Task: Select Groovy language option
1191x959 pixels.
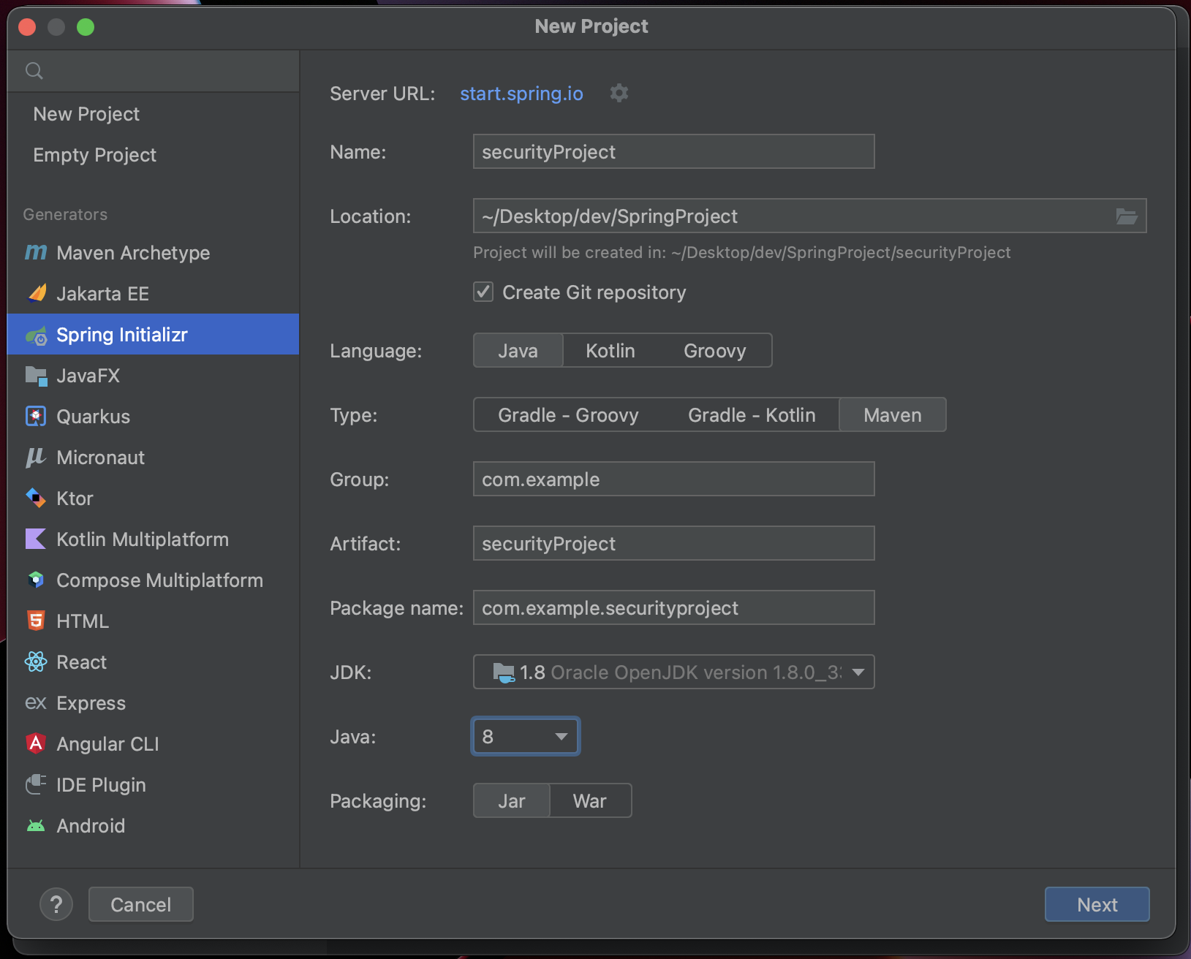Action: [x=715, y=351]
